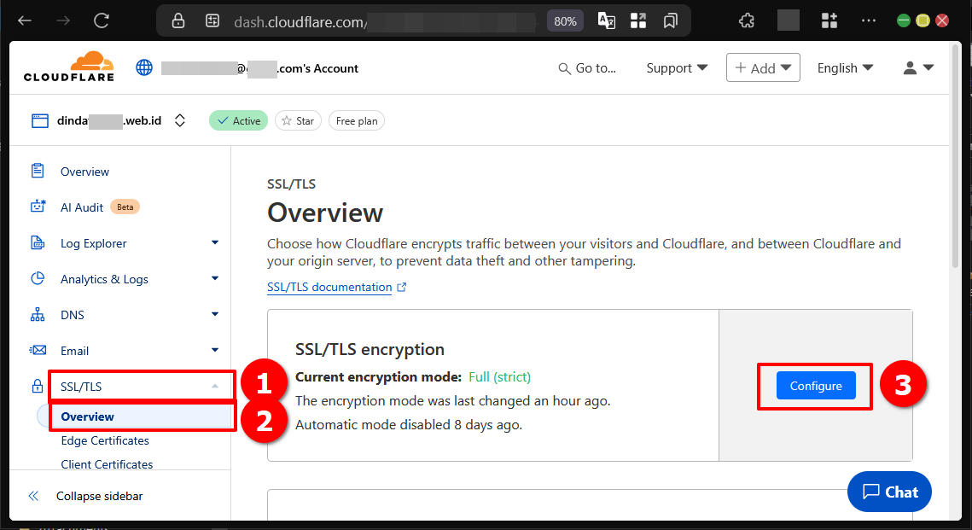The height and width of the screenshot is (530, 972).
Task: Open the user profile menu
Action: coord(918,67)
